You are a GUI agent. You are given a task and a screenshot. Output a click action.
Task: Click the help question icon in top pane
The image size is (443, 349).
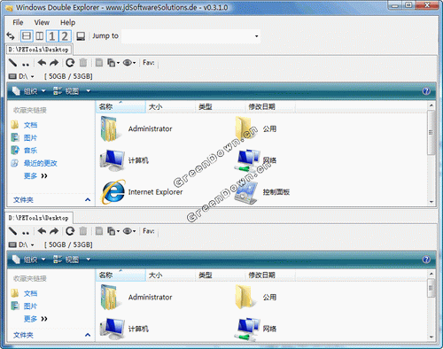[426, 91]
